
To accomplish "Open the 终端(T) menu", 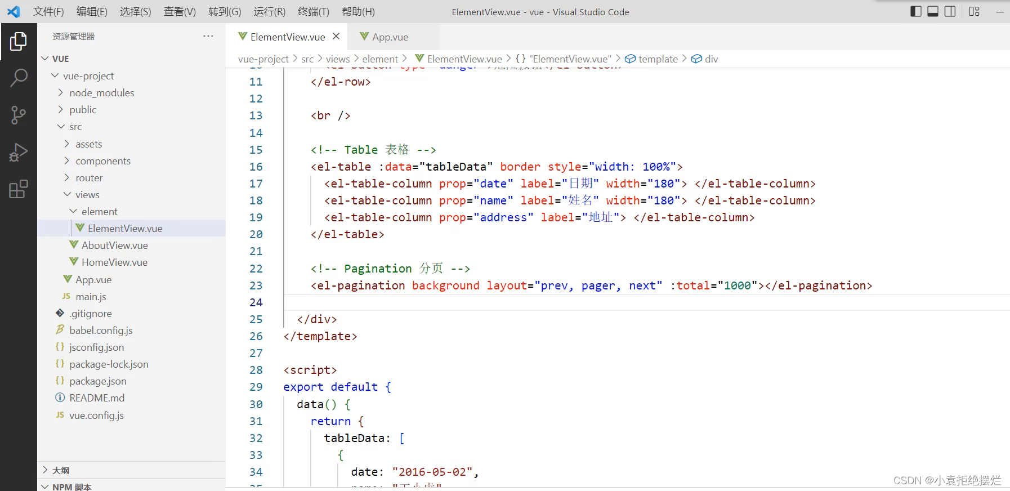I will pos(314,12).
